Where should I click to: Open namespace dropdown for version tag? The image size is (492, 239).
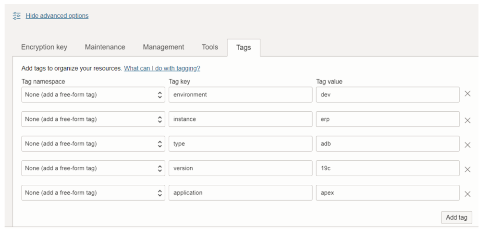point(93,168)
